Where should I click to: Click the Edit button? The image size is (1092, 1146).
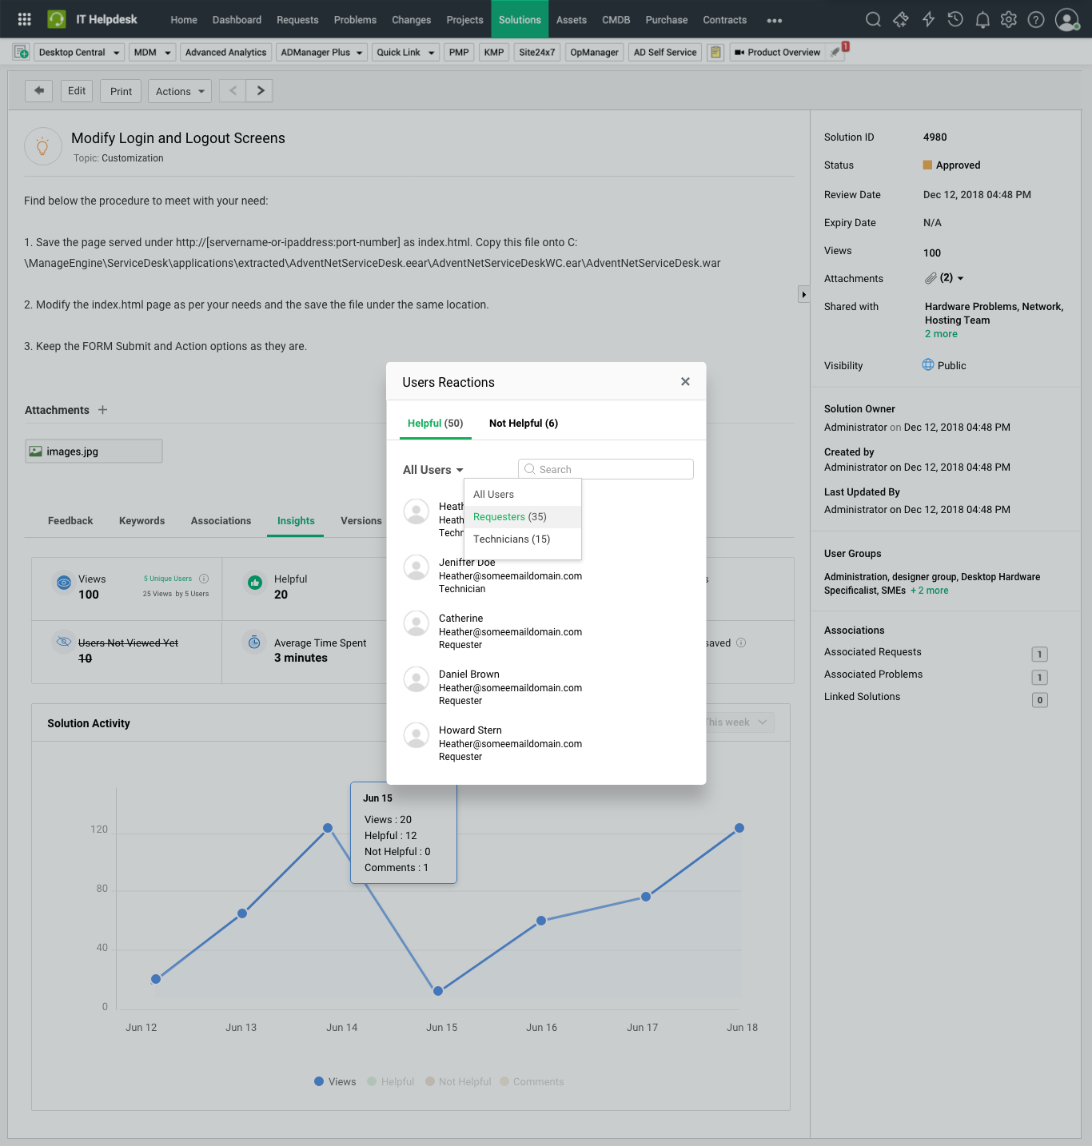(77, 91)
